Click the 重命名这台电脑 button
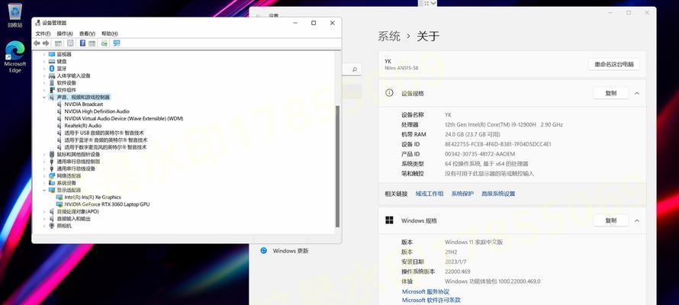 613,64
